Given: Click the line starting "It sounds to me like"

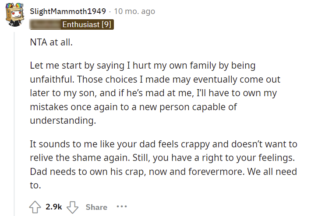Looking at the screenshot, I should (163, 144).
